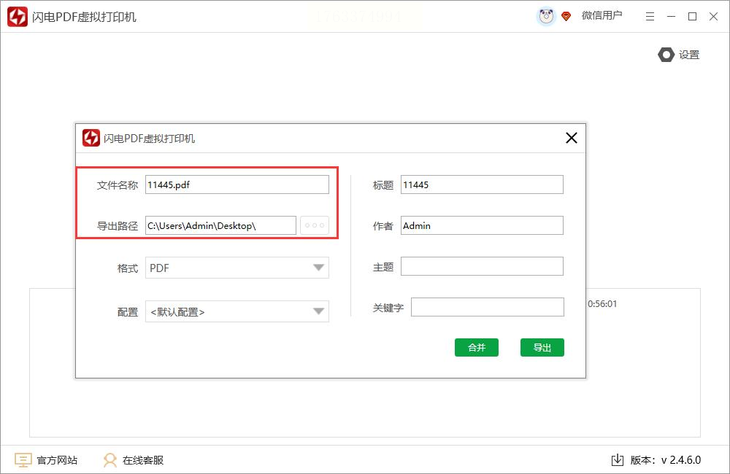730x474 pixels.
Task: Open the format PDF dropdown
Action: pos(237,268)
